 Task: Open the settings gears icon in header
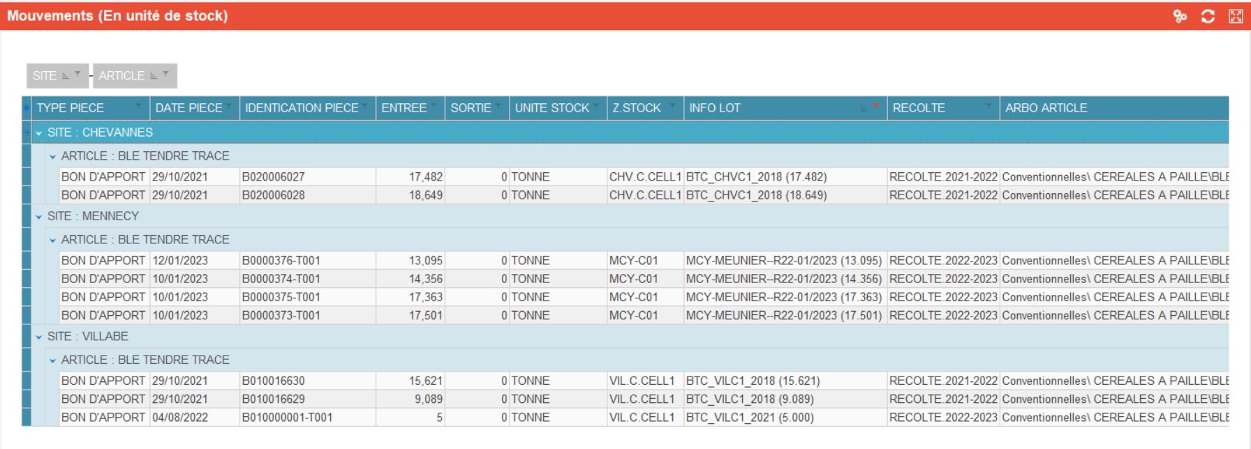[1180, 16]
